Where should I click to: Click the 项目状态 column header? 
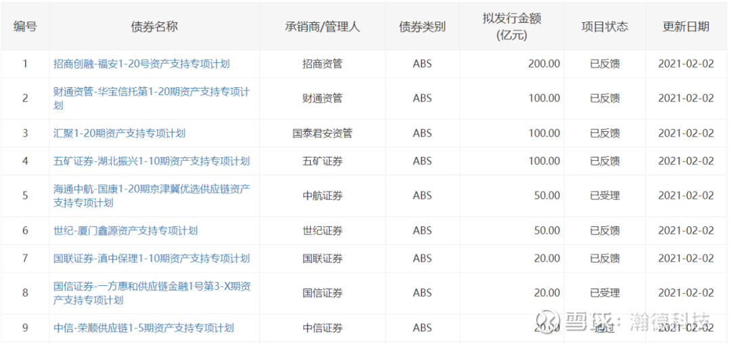[x=604, y=27]
